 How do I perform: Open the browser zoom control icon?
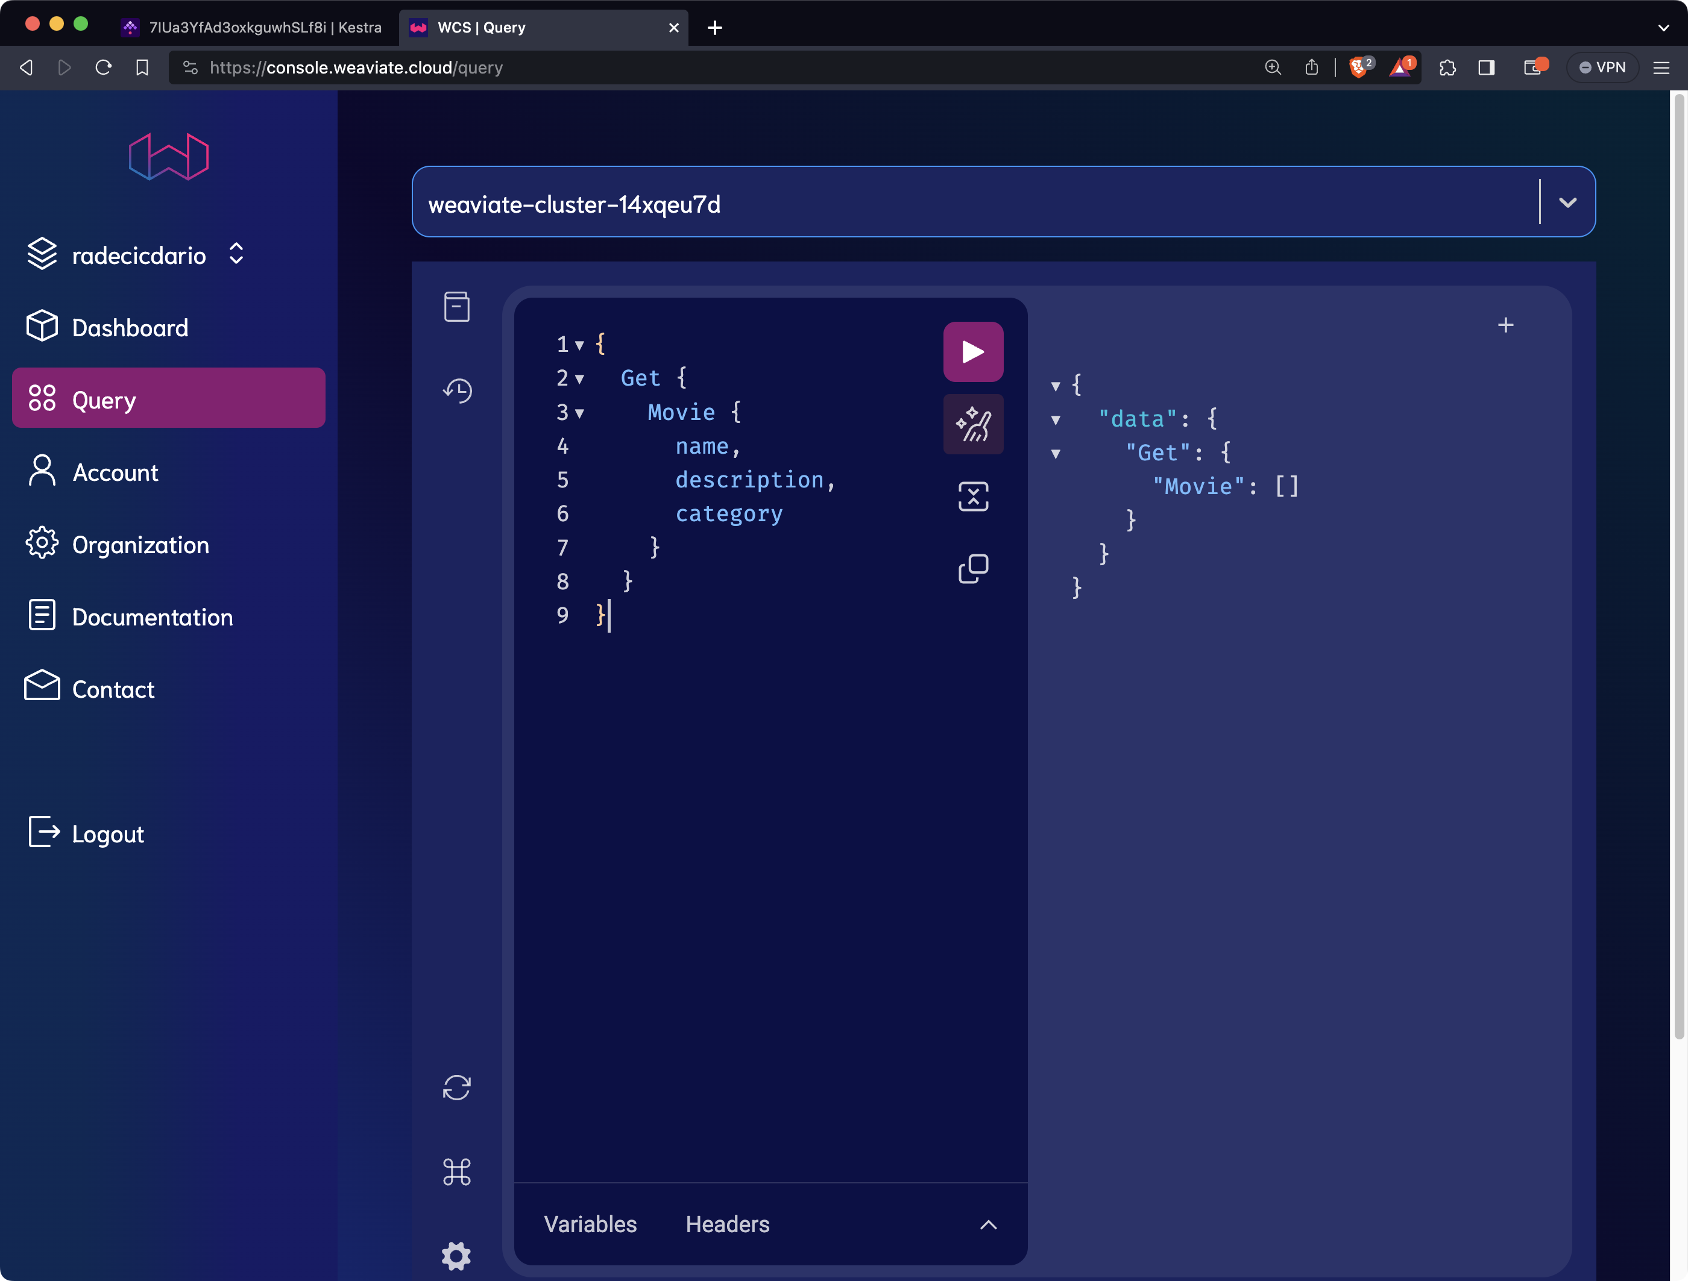[1273, 67]
